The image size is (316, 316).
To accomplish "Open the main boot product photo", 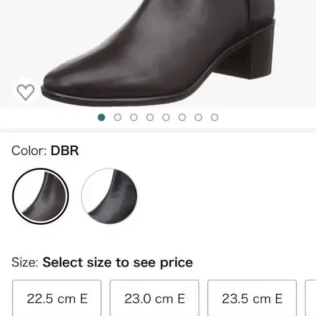I will click(158, 54).
